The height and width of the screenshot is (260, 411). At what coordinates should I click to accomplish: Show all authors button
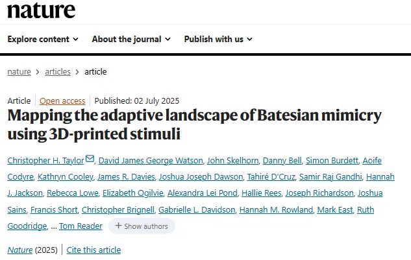click(x=142, y=226)
